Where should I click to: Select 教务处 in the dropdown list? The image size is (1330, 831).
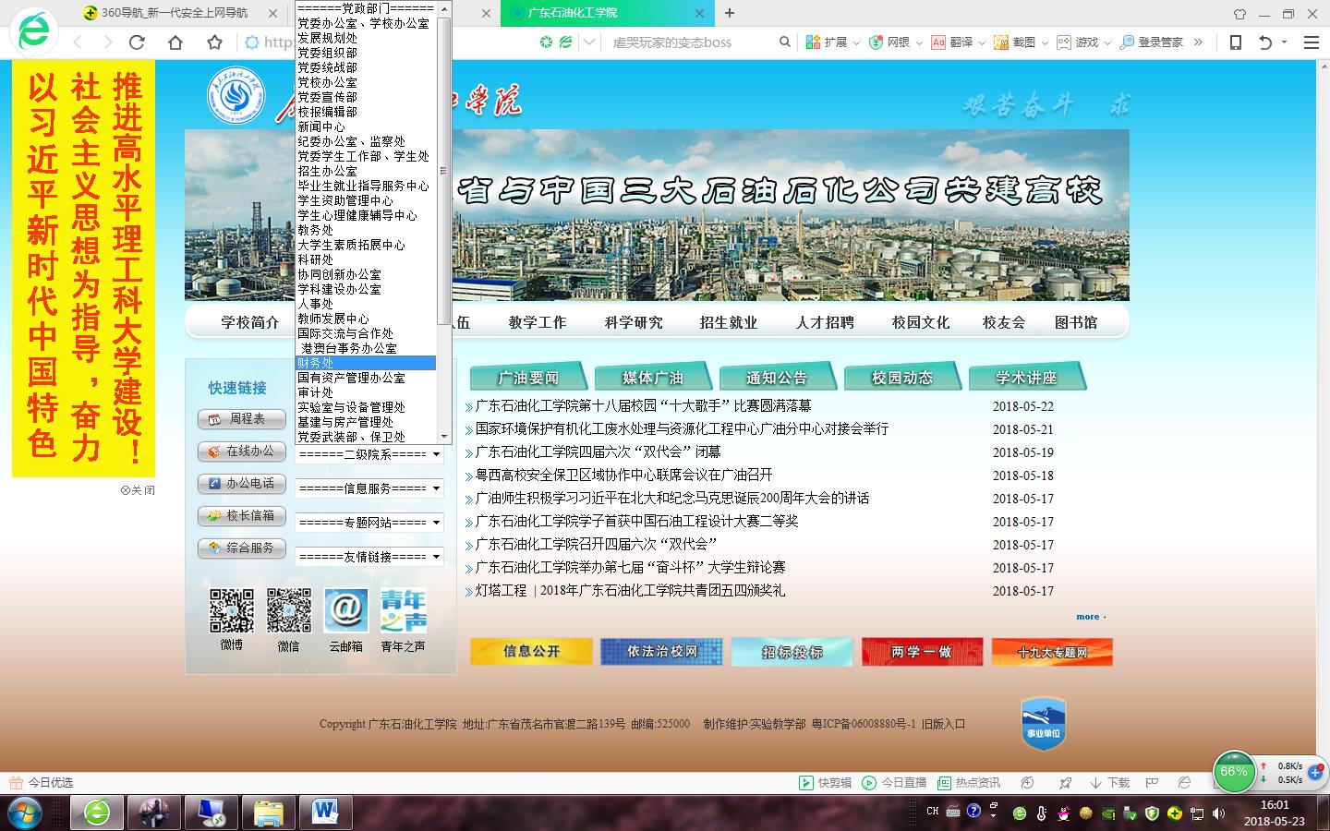coord(366,230)
